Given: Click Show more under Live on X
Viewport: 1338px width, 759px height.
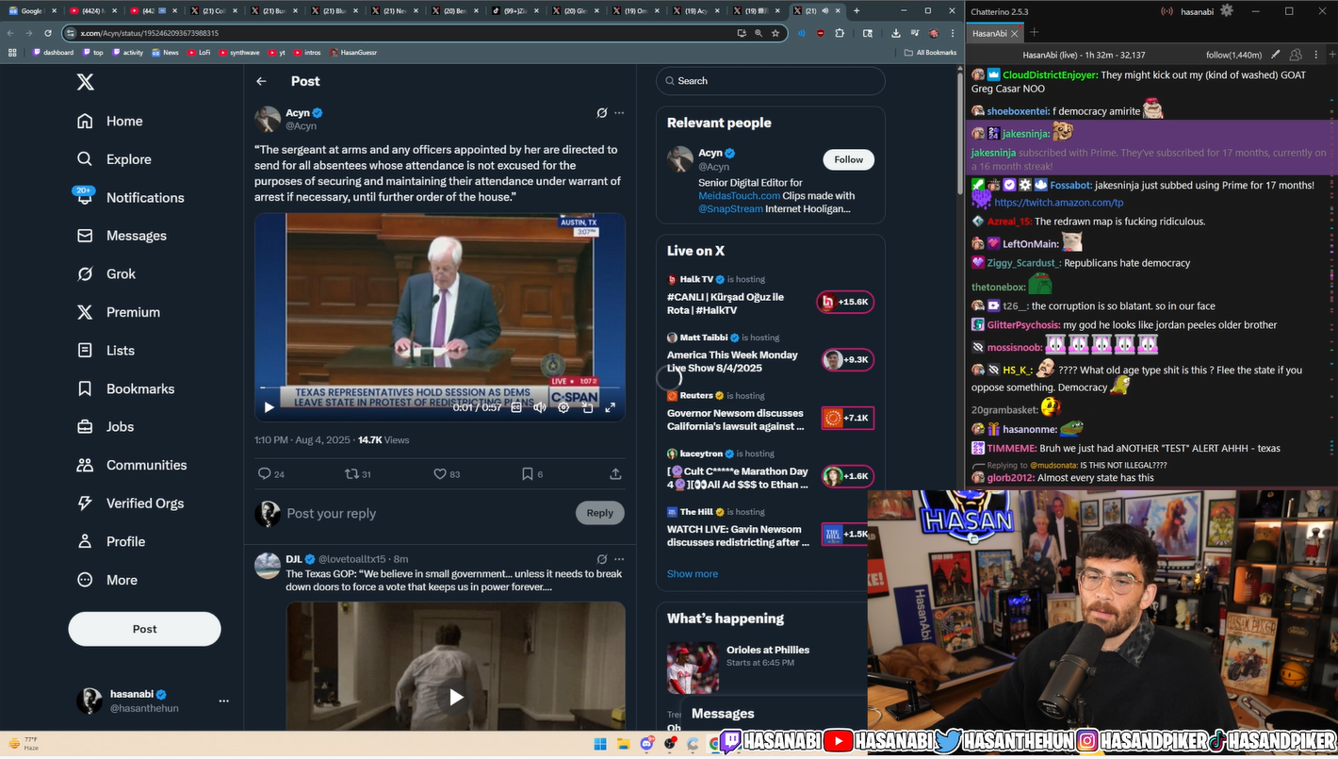Looking at the screenshot, I should click(x=693, y=573).
